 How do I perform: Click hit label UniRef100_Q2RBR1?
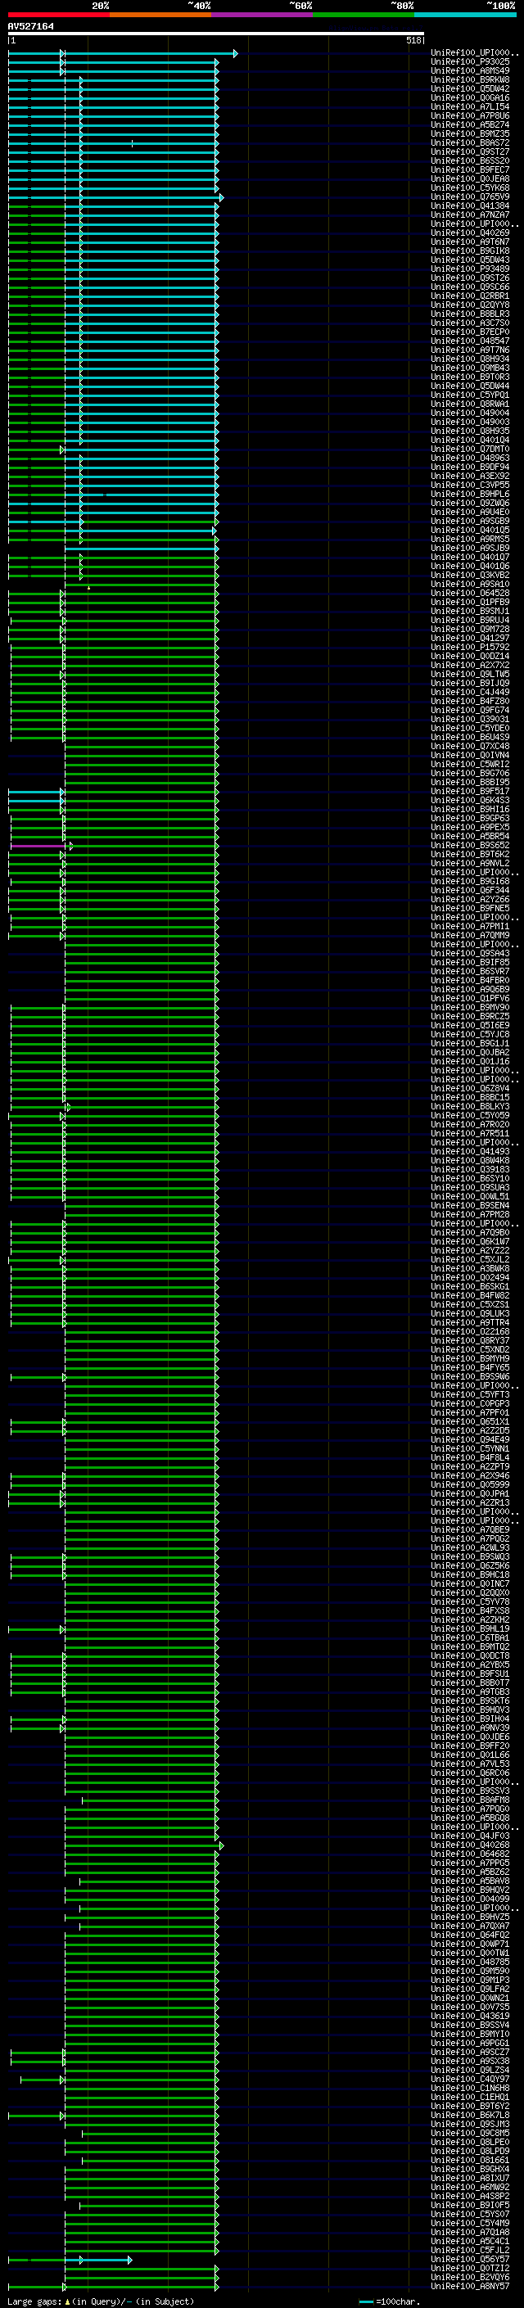tap(470, 296)
